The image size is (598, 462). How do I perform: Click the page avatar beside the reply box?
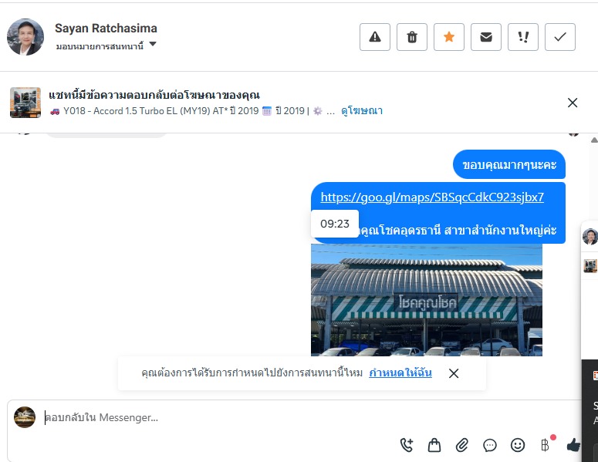click(x=25, y=417)
